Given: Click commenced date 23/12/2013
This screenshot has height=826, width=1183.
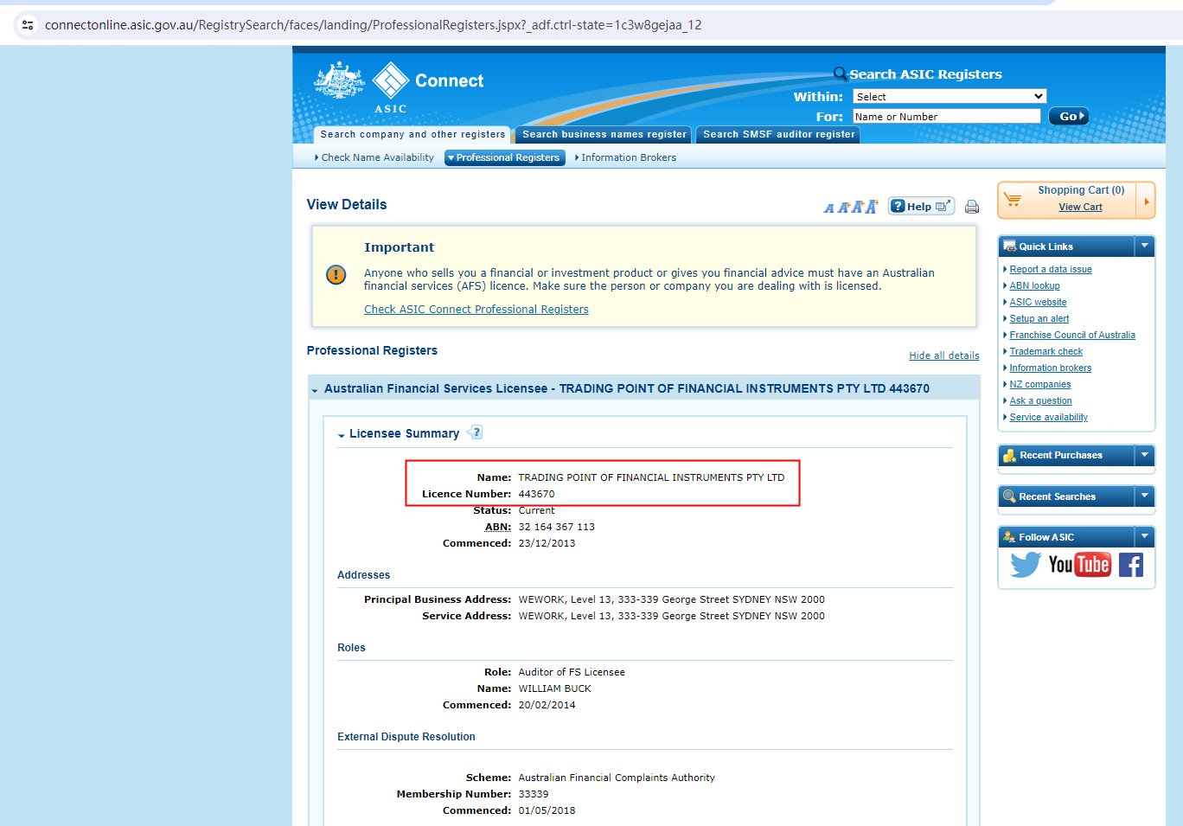Looking at the screenshot, I should click(x=547, y=544).
